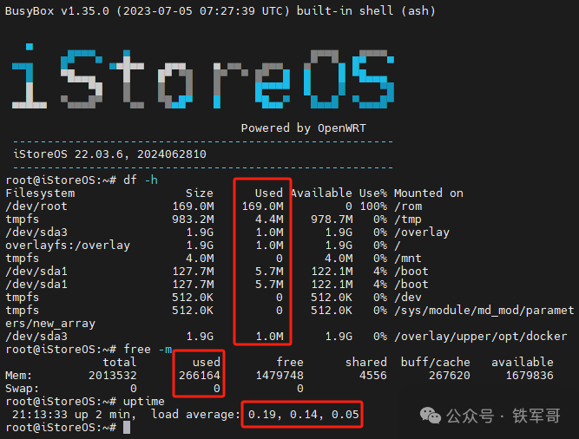Image resolution: width=579 pixels, height=439 pixels.
Task: Click the Mem free value '1479748'
Action: coord(280,375)
